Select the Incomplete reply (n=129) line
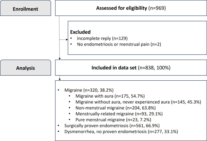The image size is (207, 141). [102, 38]
